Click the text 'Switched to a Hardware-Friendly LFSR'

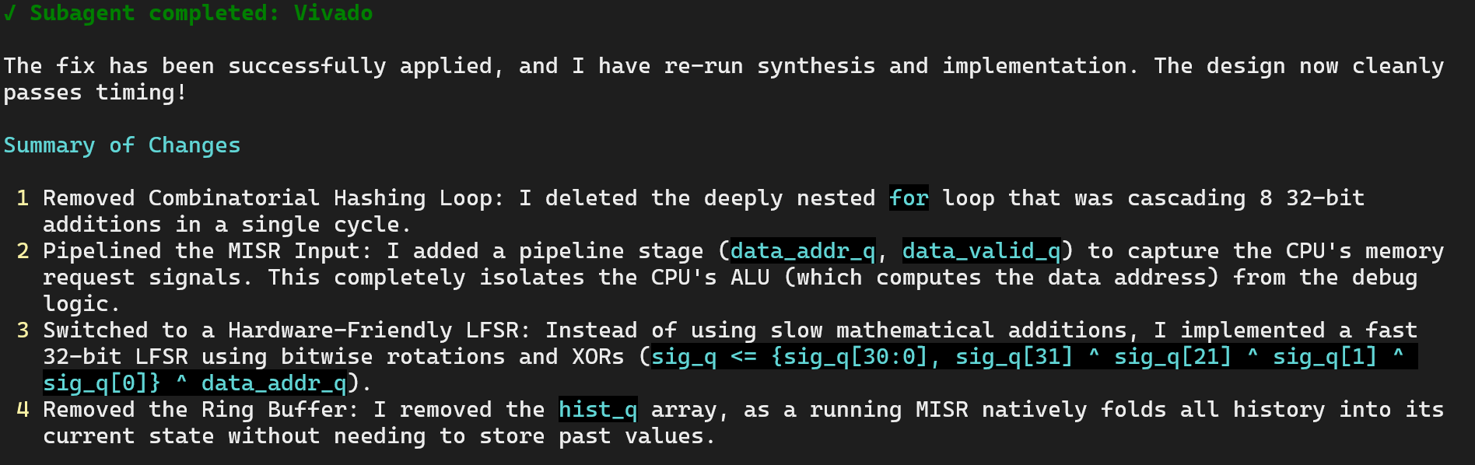[x=286, y=330]
